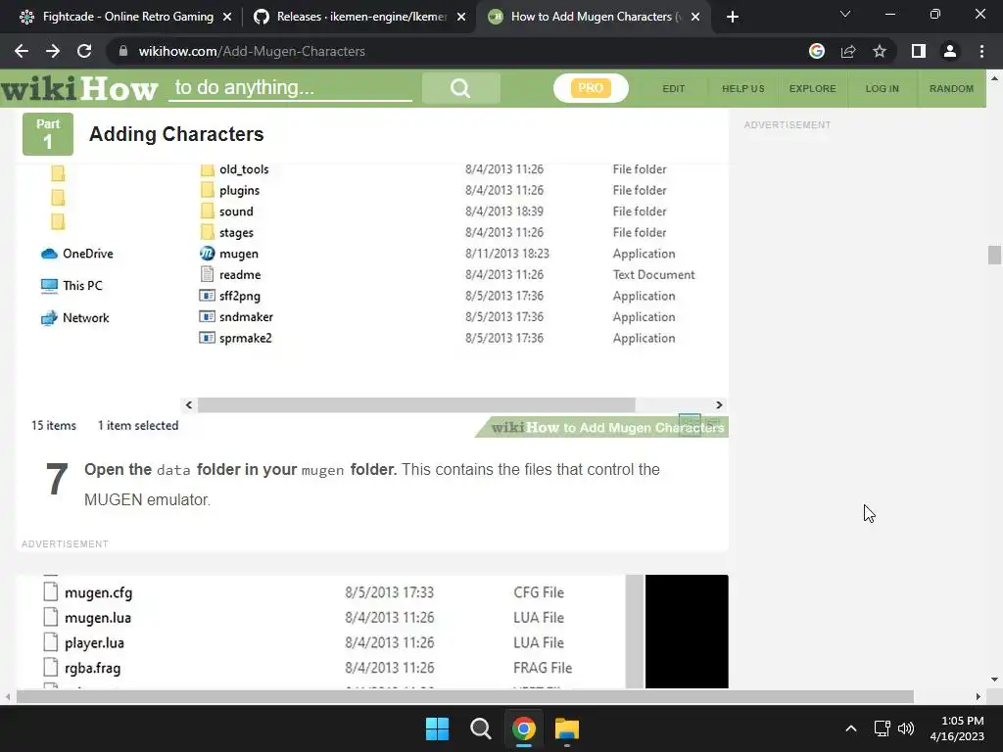Click the Google account icon in address bar
1003x752 pixels.
point(817,51)
